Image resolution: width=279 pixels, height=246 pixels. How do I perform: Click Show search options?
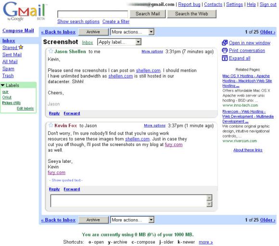point(78,22)
